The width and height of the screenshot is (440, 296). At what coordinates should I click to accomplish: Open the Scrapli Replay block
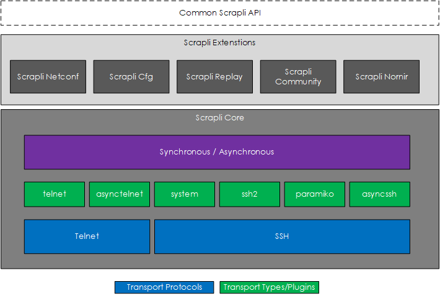click(214, 77)
